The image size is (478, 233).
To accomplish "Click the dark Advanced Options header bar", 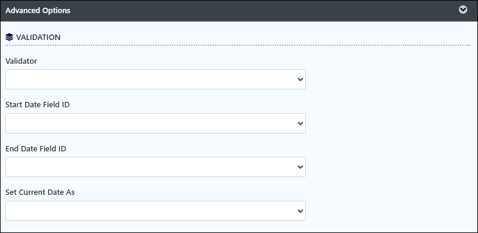I will 239,11.
